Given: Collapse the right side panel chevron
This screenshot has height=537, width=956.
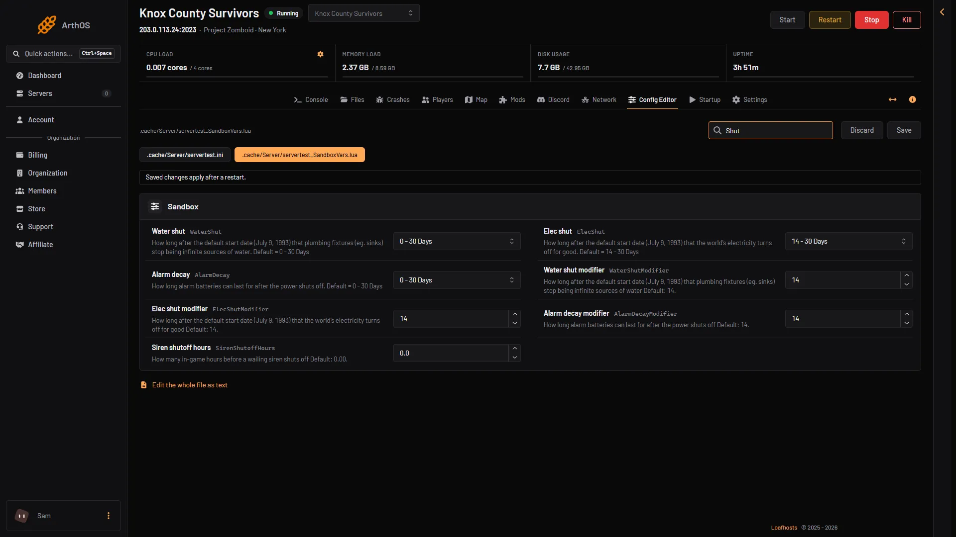Looking at the screenshot, I should click(942, 12).
